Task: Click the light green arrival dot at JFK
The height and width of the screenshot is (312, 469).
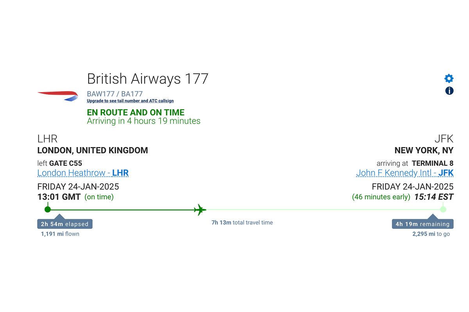Action: pos(443,209)
